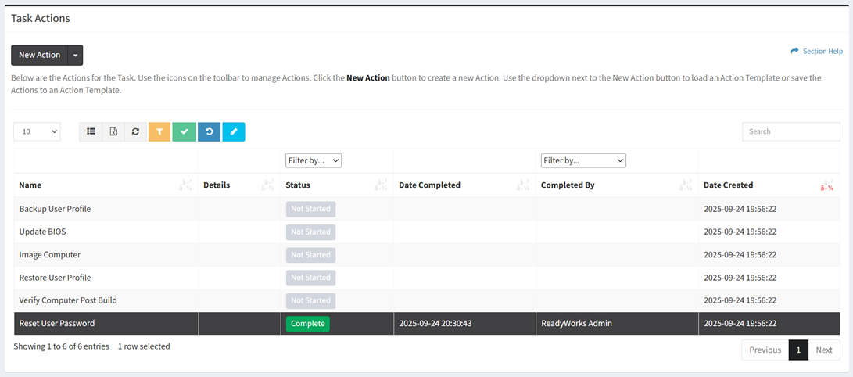The image size is (853, 377).
Task: Click the green checkmark complete icon
Action: pos(184,132)
